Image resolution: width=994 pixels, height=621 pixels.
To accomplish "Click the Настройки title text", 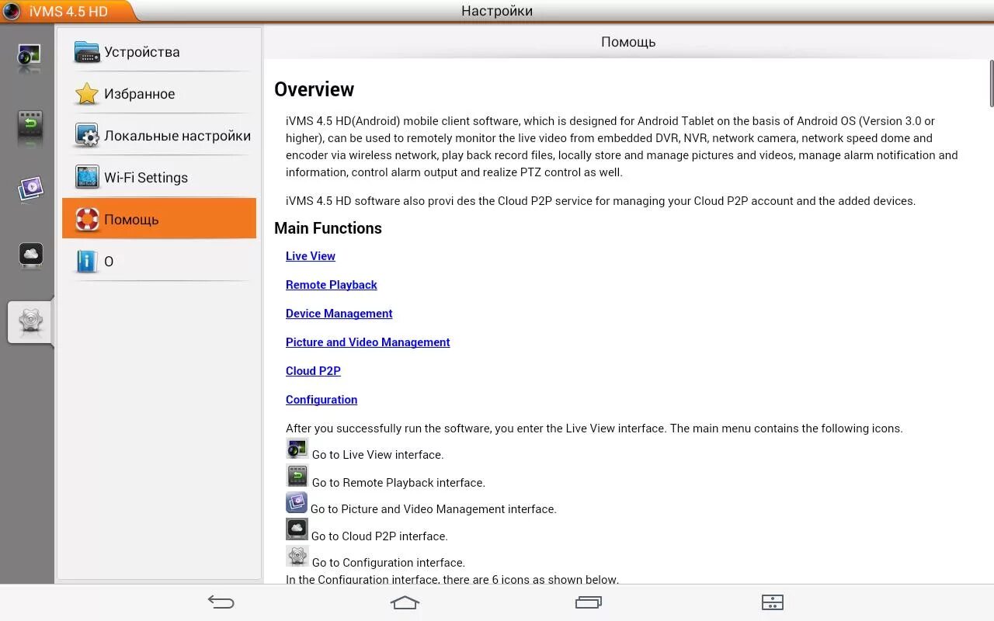I will 497,11.
